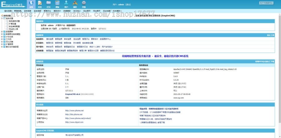Open 数据更新中心 in quick menu
The width and height of the screenshot is (281, 138).
[x=105, y=39]
